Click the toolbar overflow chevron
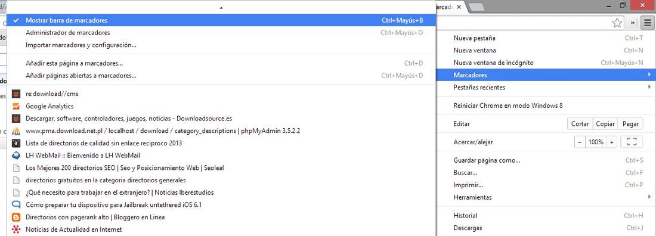Image resolution: width=656 pixels, height=236 pixels. (x=633, y=23)
